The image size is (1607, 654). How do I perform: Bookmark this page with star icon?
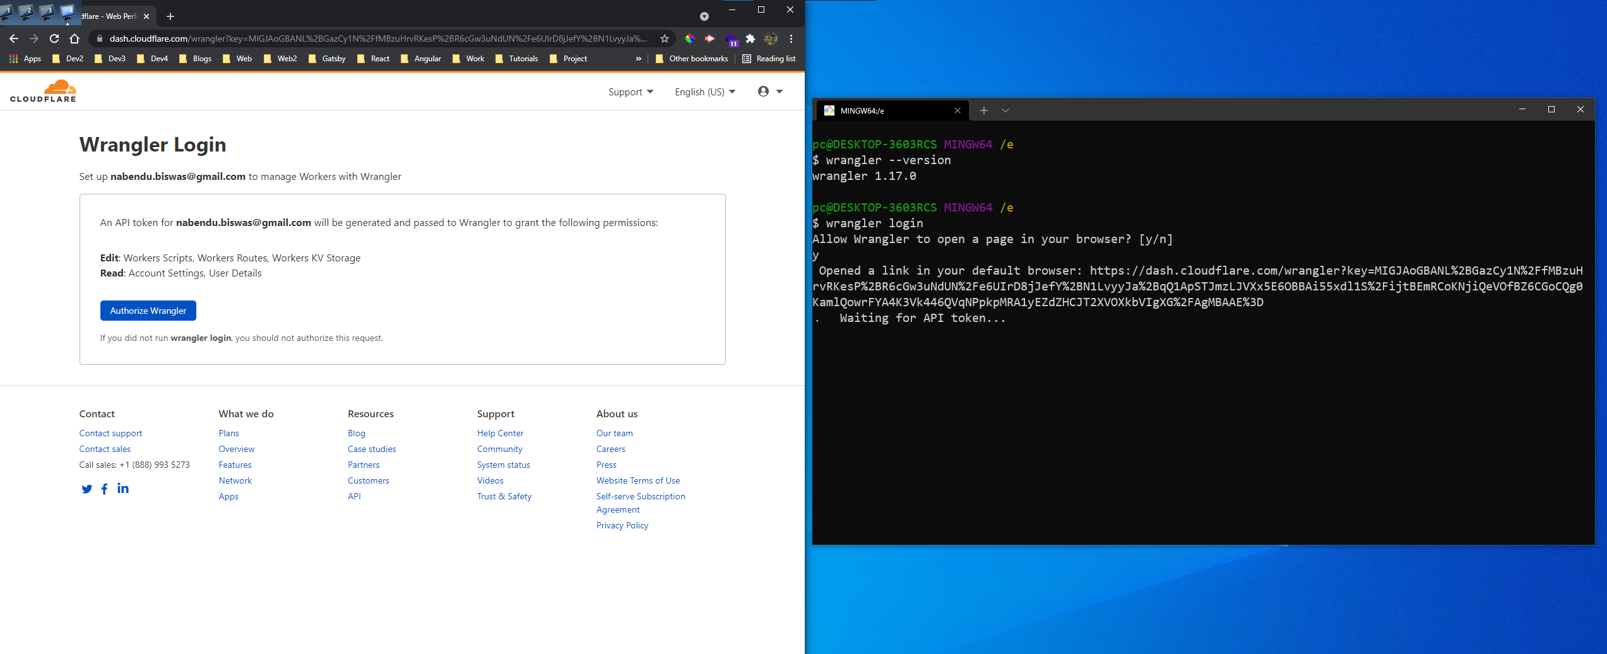coord(665,39)
